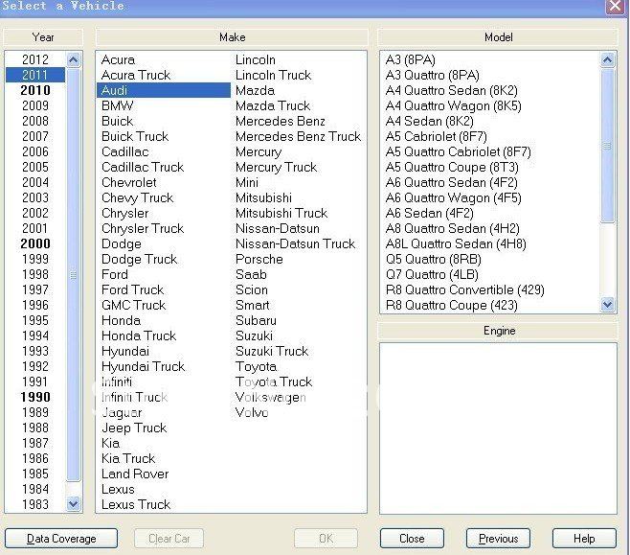Select the Acura make
630x555 pixels.
point(118,59)
